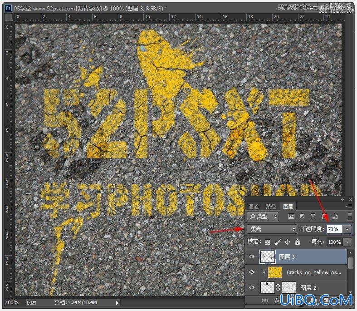Click the 图层 2 layer name
The image size is (357, 311).
(309, 287)
